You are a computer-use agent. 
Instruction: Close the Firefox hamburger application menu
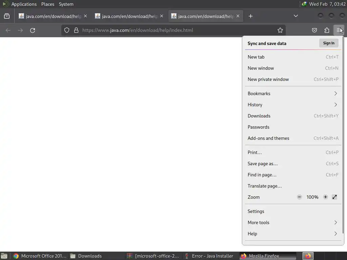tap(339, 30)
